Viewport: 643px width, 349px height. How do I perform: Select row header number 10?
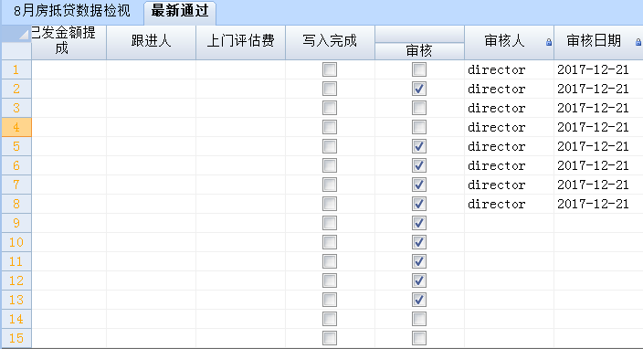point(16,242)
